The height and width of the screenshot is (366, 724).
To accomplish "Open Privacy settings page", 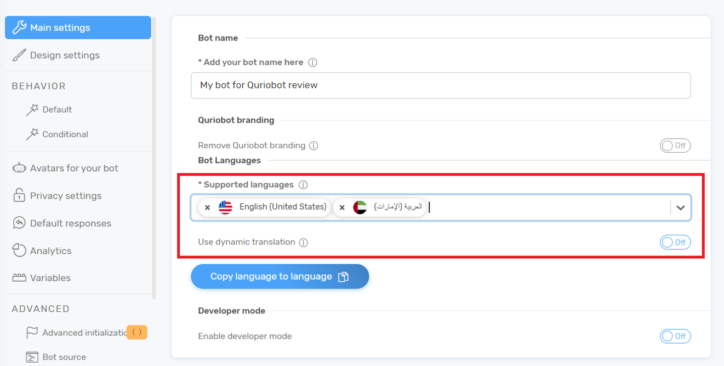I will [x=66, y=196].
